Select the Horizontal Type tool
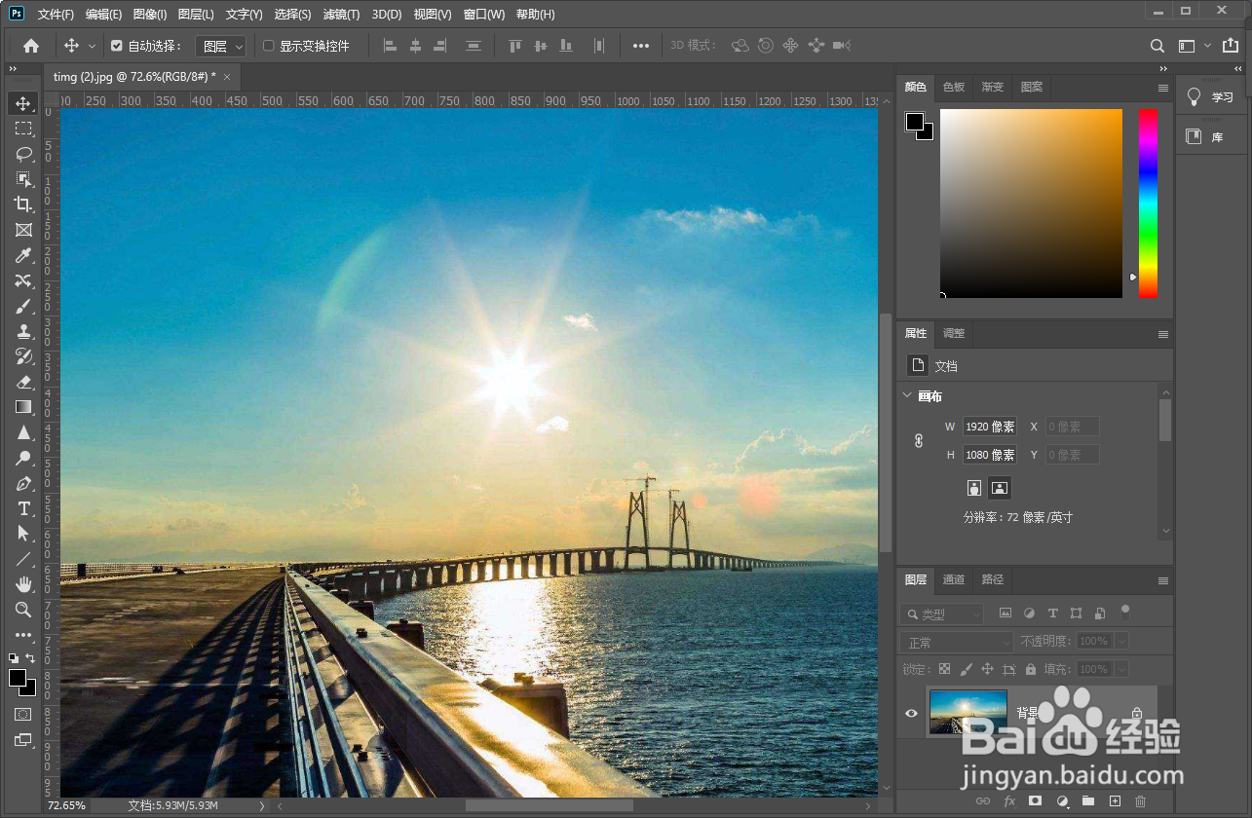The height and width of the screenshot is (818, 1252). click(x=23, y=508)
